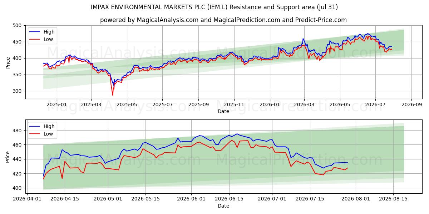The width and height of the screenshot is (429, 214).
Task: Click the 2026-07-15 label on bottom chart
Action: (310, 199)
